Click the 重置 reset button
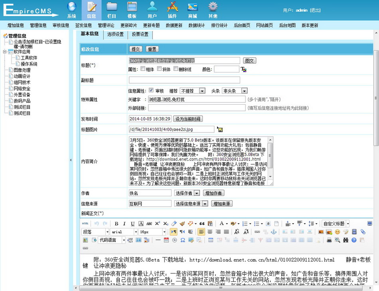379x291 pixels. coord(152,49)
